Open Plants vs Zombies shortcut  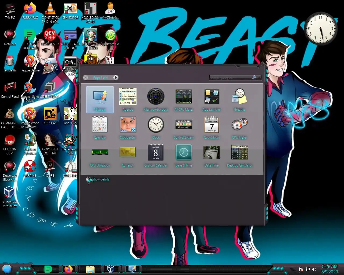[30, 144]
